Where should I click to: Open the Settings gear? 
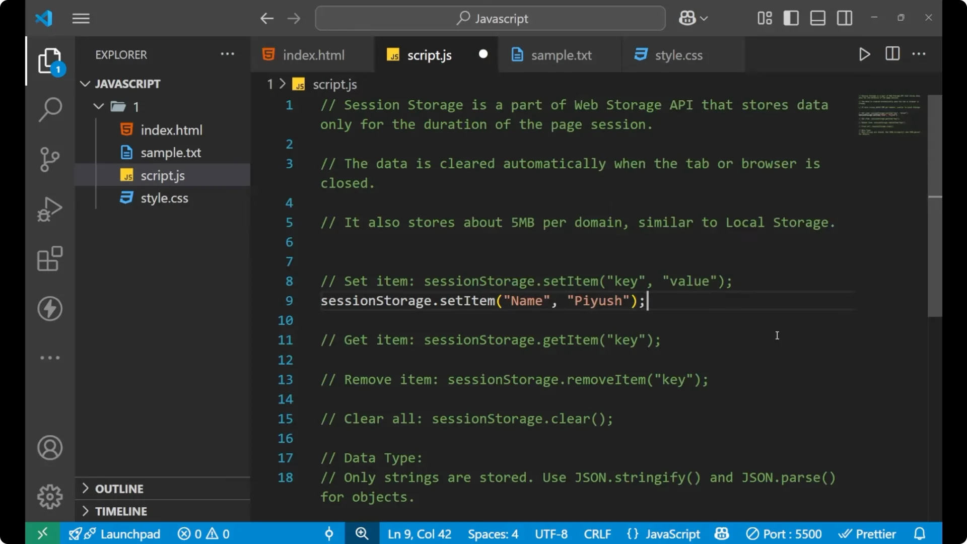(49, 496)
